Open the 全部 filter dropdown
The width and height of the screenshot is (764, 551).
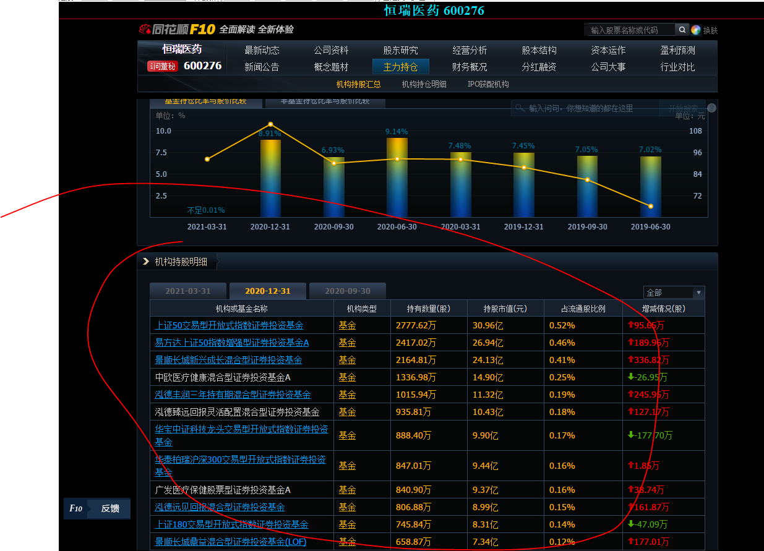(x=674, y=293)
